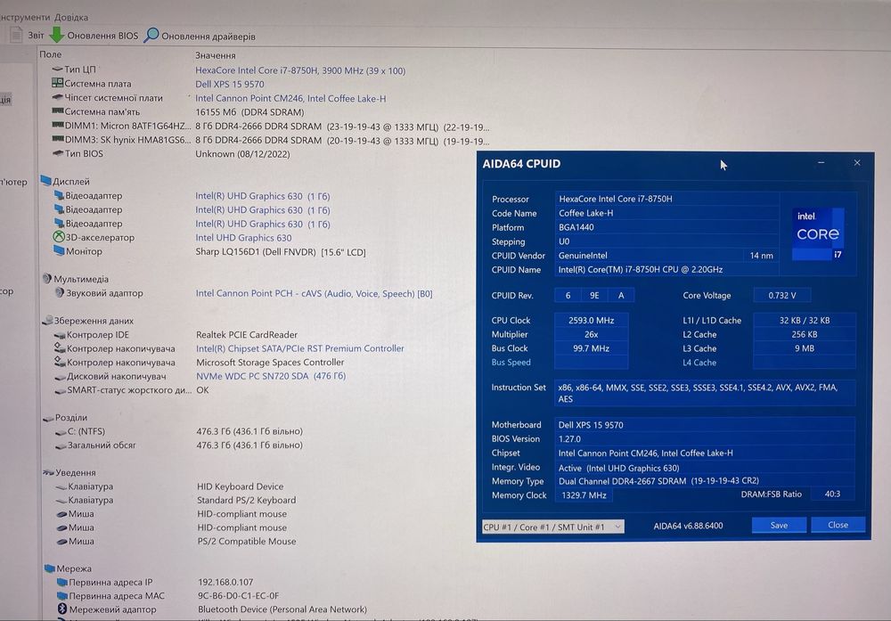Click the magnifier driver update icon
The width and height of the screenshot is (891, 621).
151,36
